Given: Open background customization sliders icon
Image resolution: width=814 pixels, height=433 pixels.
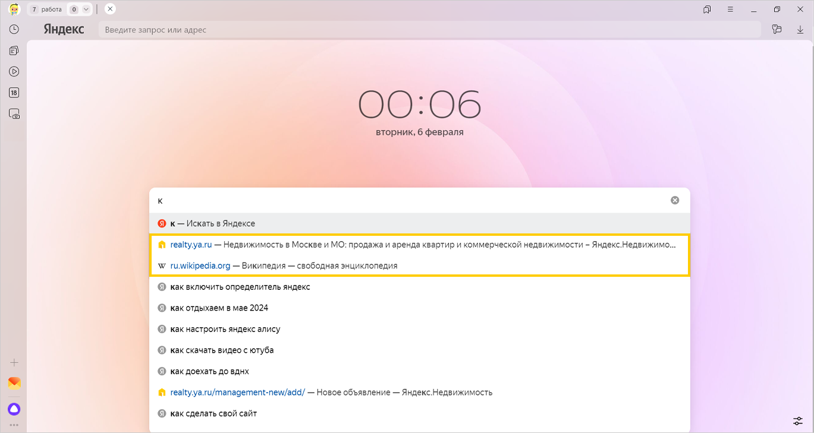Looking at the screenshot, I should [x=797, y=421].
